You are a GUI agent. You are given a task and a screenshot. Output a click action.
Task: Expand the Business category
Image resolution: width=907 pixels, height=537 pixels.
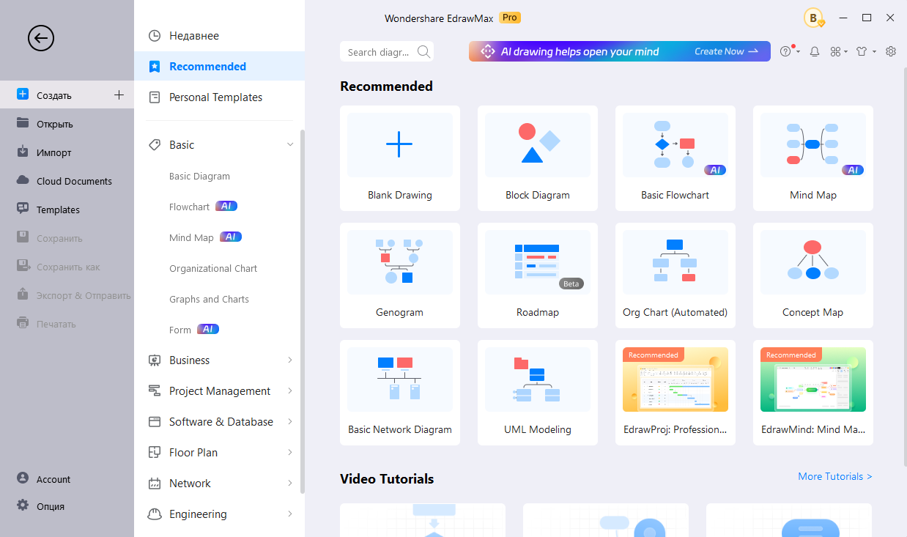[290, 360]
